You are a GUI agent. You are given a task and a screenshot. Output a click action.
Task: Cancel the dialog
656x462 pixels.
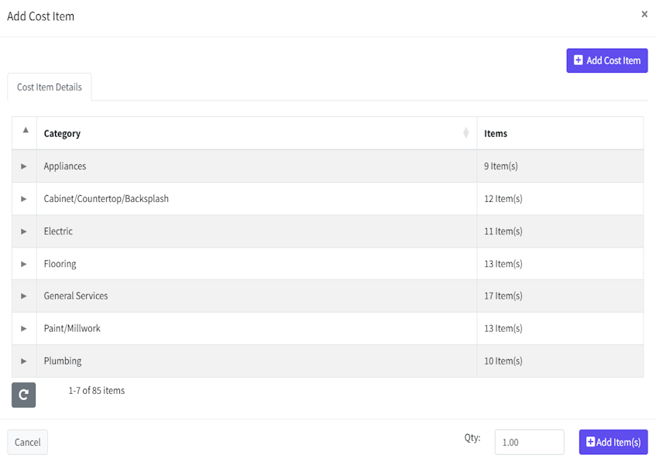pyautogui.click(x=28, y=442)
